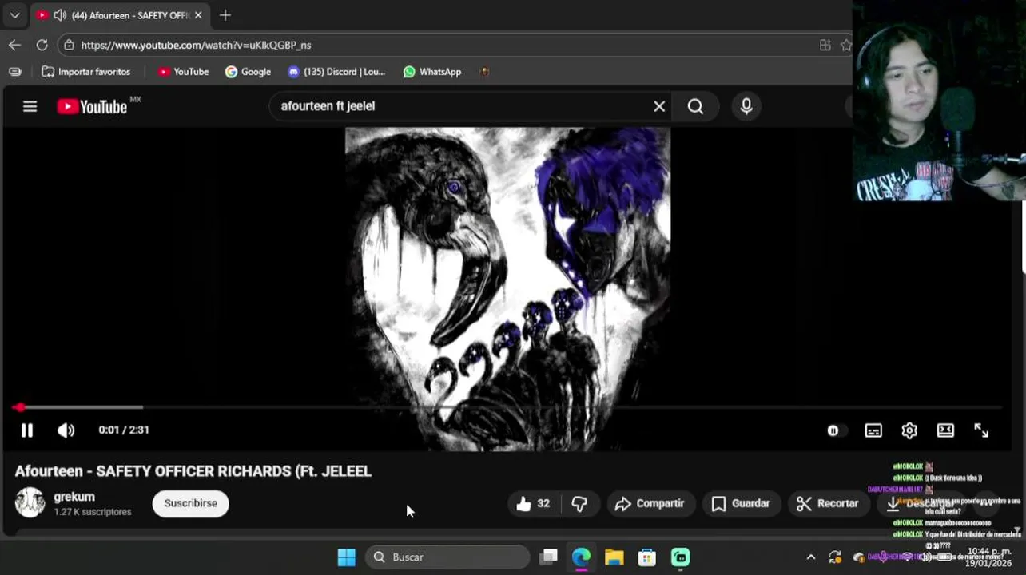This screenshot has height=575, width=1026.
Task: Open the favorites bar leftmost icon
Action: (x=14, y=72)
